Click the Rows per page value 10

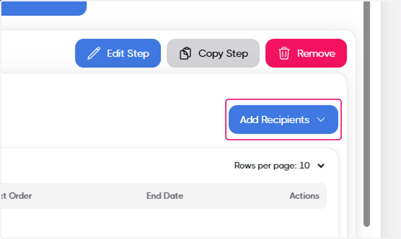click(x=304, y=166)
